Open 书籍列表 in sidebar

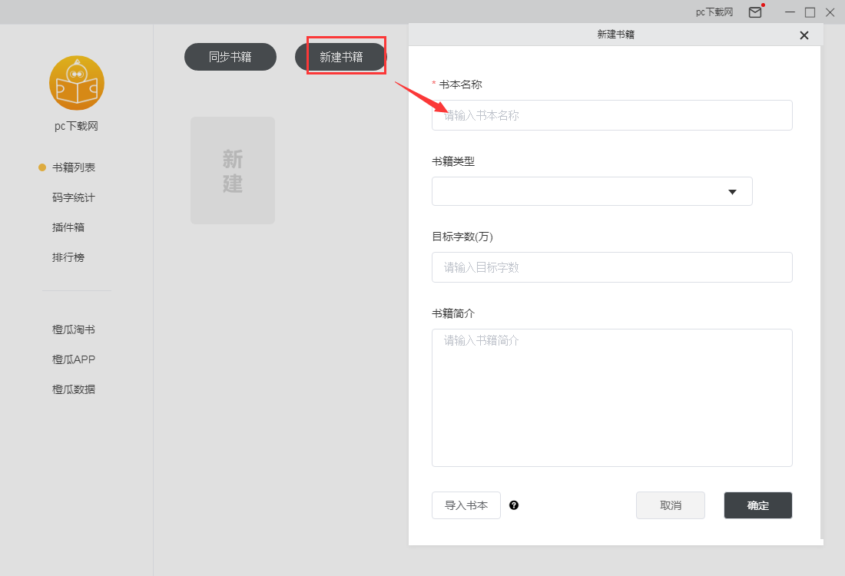point(73,167)
